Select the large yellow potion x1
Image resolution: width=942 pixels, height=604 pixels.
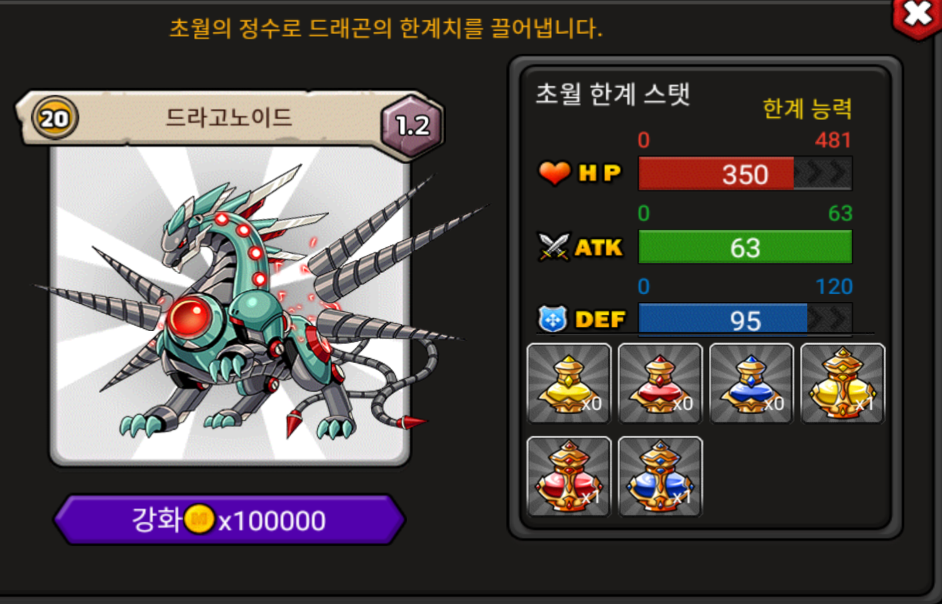[x=843, y=384]
